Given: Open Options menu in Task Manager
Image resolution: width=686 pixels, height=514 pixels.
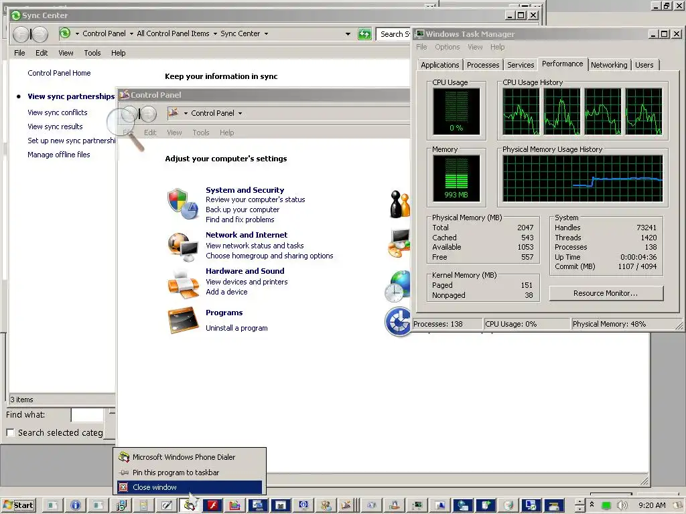Looking at the screenshot, I should click(x=447, y=47).
